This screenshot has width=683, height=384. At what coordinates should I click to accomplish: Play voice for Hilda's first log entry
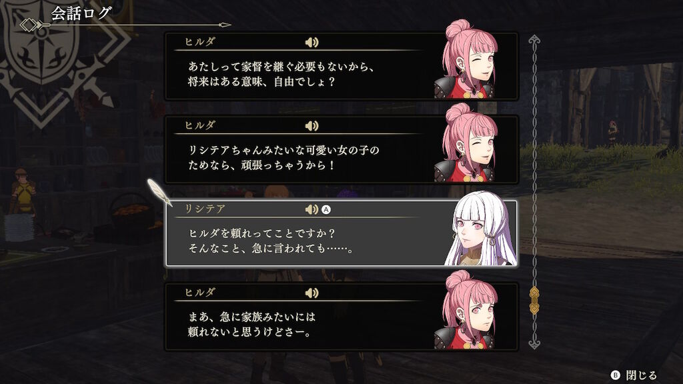[311, 42]
